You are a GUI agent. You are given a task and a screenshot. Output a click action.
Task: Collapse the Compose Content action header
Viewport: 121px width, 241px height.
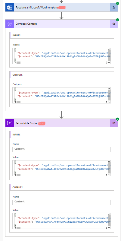pos(61,24)
